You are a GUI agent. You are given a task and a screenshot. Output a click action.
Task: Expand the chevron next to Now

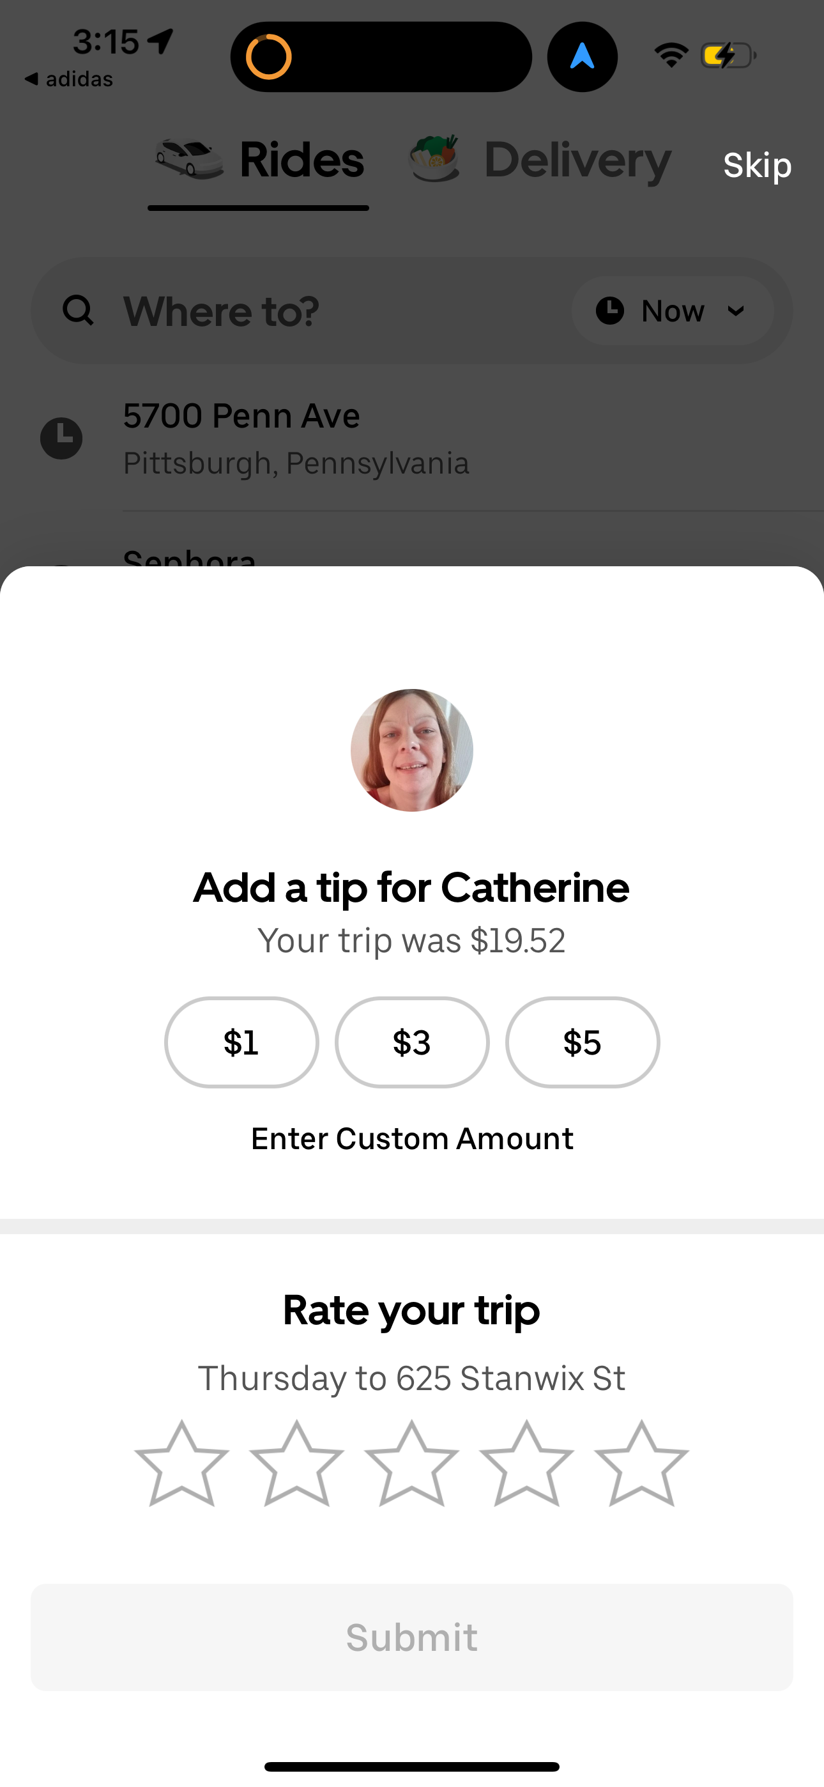[736, 311]
